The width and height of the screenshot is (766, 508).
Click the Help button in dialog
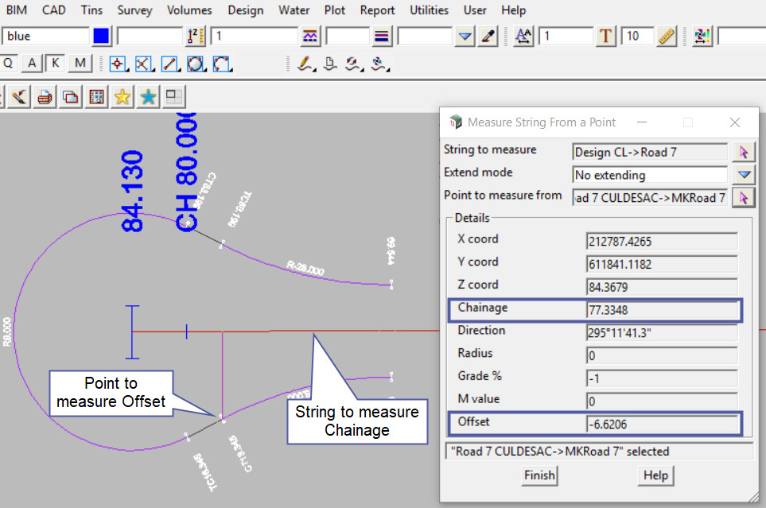[x=655, y=475]
